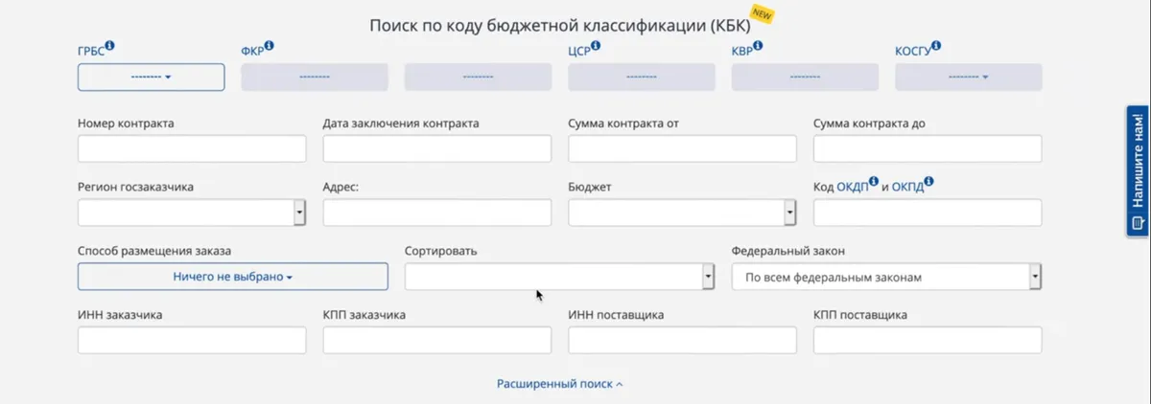This screenshot has width=1151, height=404.
Task: Expand the Регион госзаказчика dropdown
Action: [298, 213]
